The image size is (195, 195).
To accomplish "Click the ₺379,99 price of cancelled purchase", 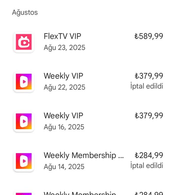I will pyautogui.click(x=149, y=76).
